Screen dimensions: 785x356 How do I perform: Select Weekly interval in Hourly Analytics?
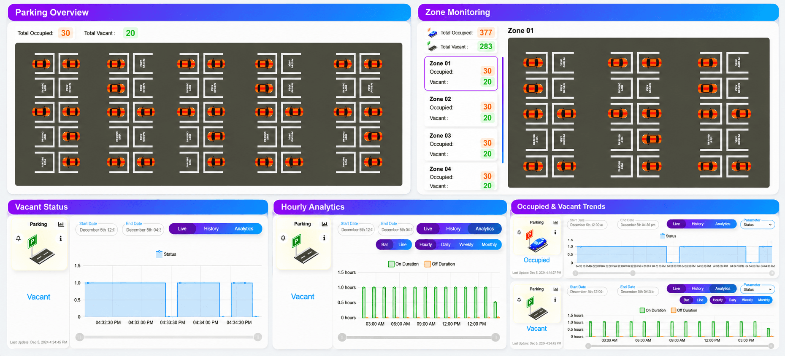click(466, 244)
